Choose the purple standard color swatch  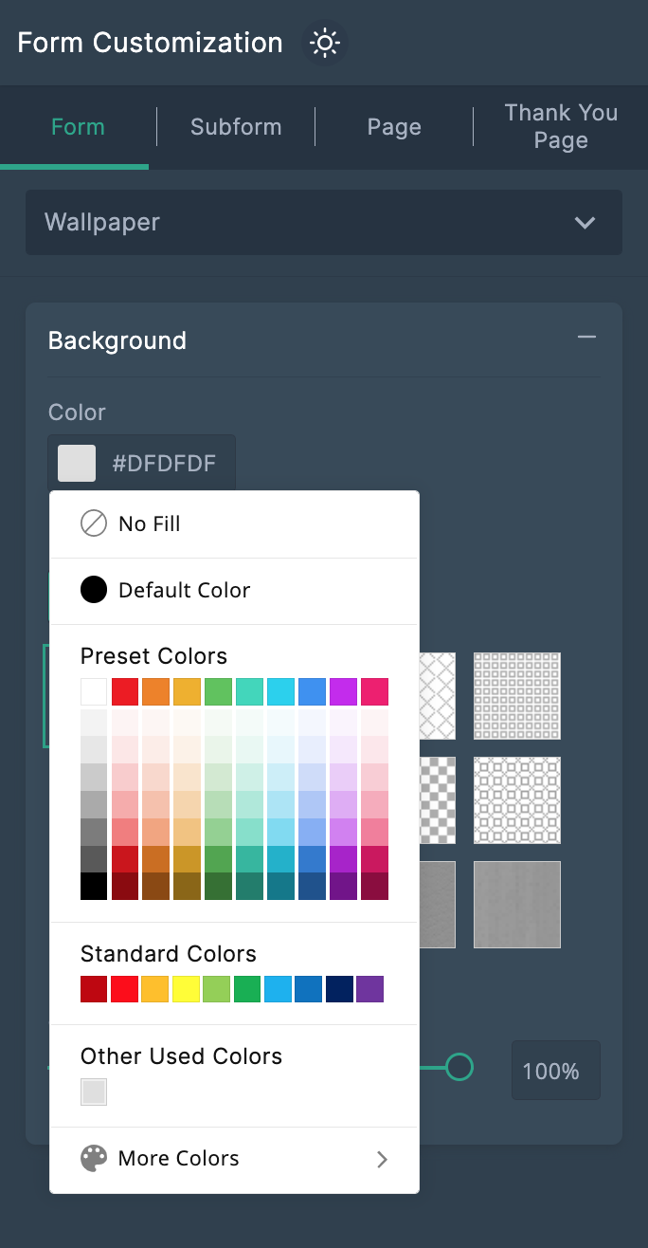pos(369,990)
